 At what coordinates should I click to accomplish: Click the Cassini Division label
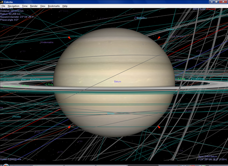[x=12, y=86]
